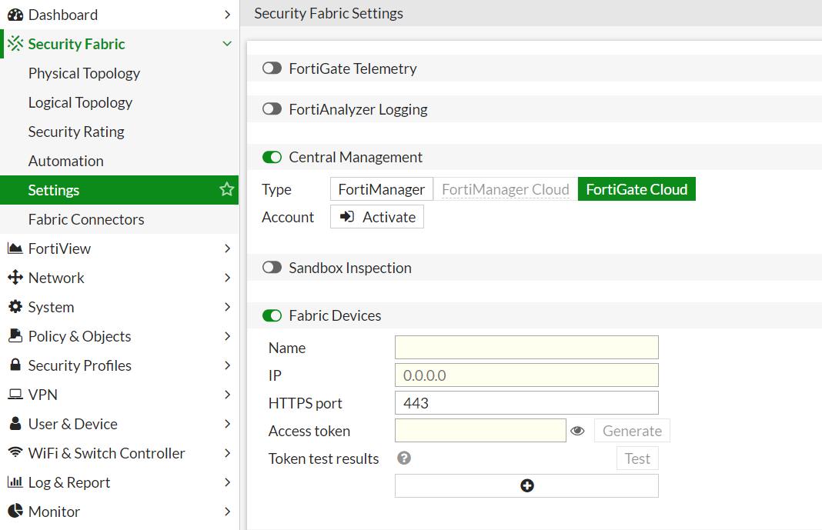Enable FortiAnalyzer Logging toggle
Screen dimensions: 822x530
coord(272,109)
